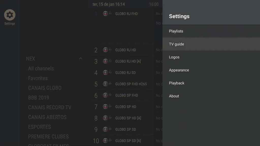Image resolution: width=260 pixels, height=146 pixels.
Task: Click the GLOBO RJ SD channel logo
Action: pyautogui.click(x=107, y=73)
